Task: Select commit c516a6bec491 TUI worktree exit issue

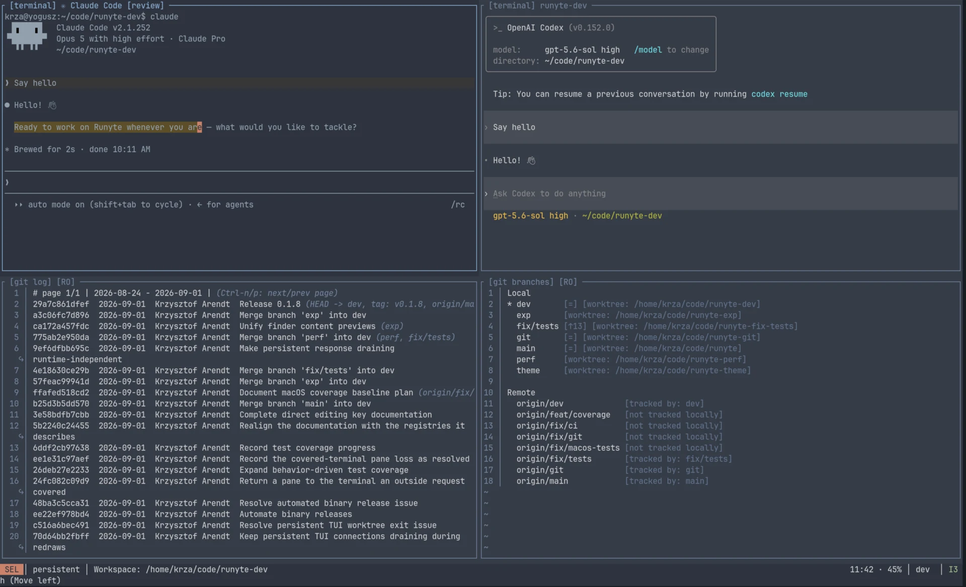Action: pos(234,525)
